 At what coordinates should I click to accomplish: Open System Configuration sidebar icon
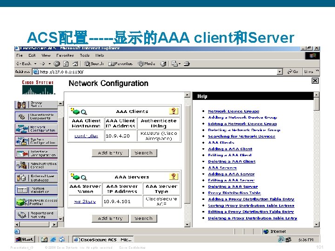pyautogui.click(x=21, y=141)
